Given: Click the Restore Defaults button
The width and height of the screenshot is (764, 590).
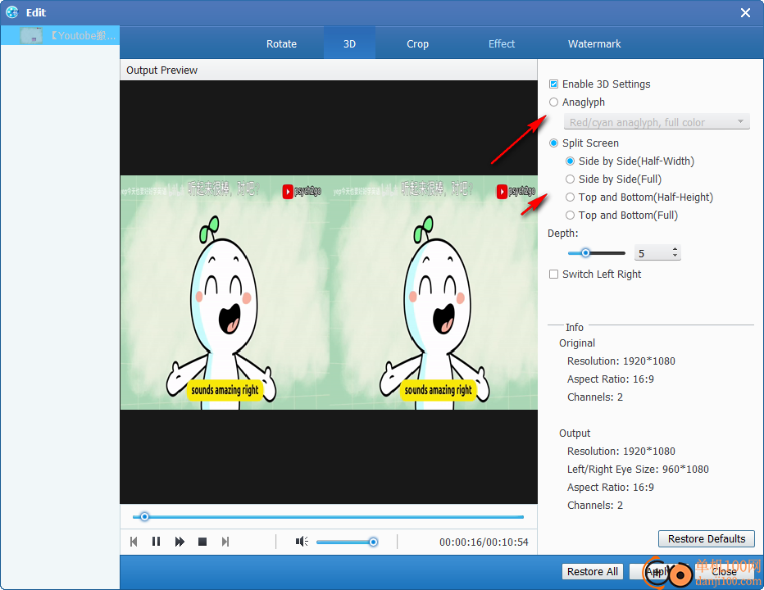Looking at the screenshot, I should pos(706,539).
